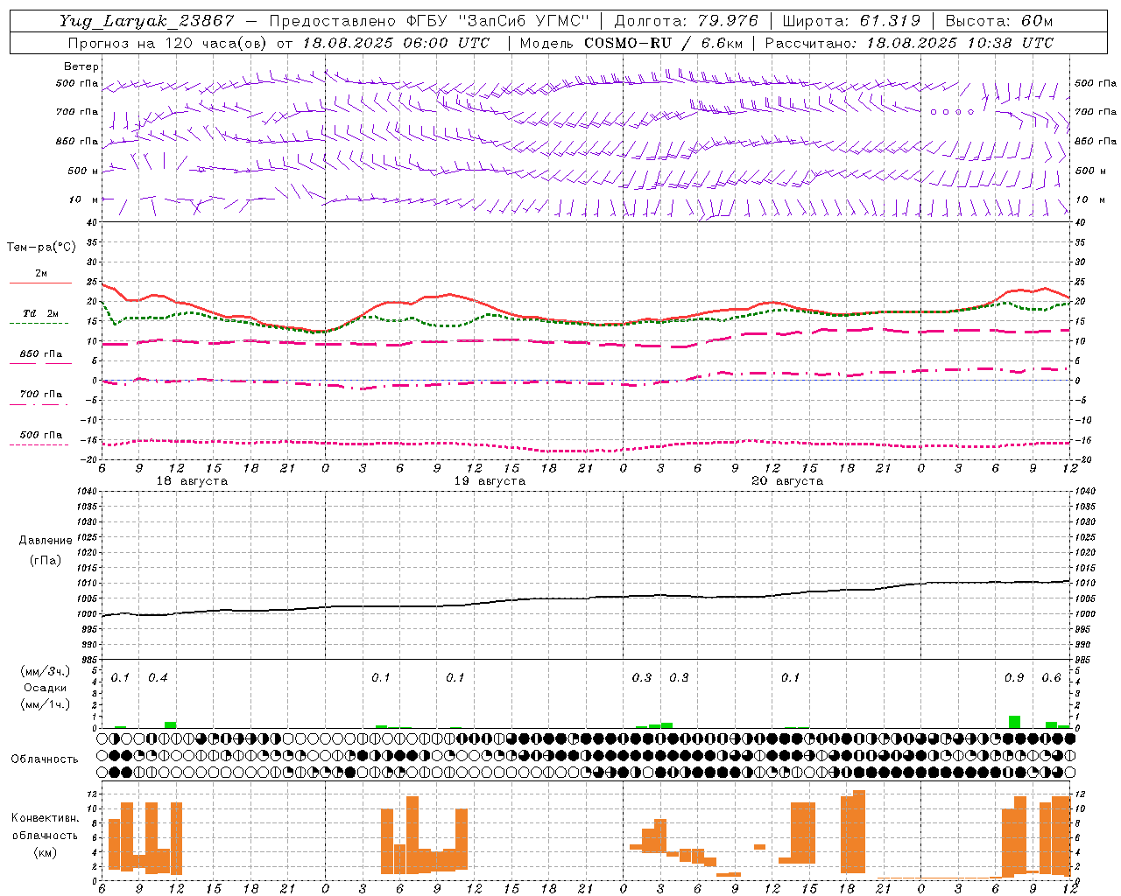The width and height of the screenshot is (1121, 896).
Task: Click the Модель COSMO-RU / 6.6км label
Action: [x=631, y=43]
